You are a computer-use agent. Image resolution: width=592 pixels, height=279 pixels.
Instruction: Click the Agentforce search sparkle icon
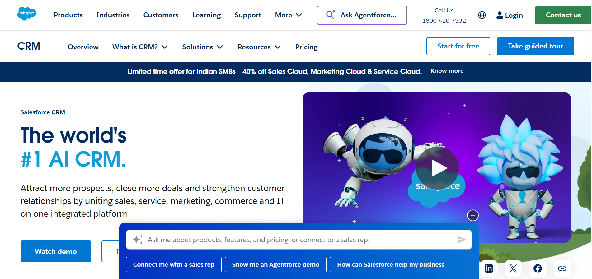tap(331, 15)
